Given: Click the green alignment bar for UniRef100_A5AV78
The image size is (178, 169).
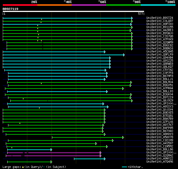Looking at the screenshot, I should tap(88, 138).
